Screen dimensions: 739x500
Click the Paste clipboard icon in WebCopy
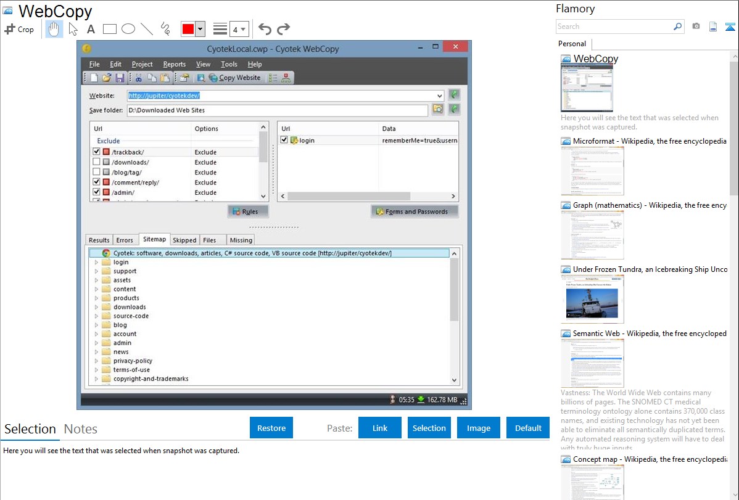coord(165,78)
